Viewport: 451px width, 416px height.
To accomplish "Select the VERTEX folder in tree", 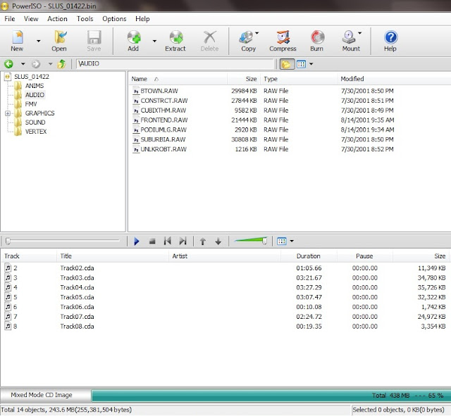I will pos(36,132).
